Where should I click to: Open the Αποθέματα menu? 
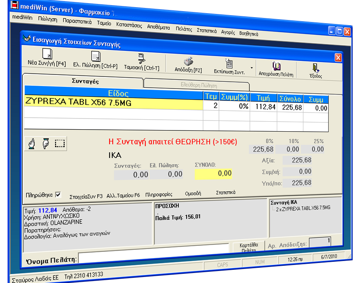click(x=158, y=27)
